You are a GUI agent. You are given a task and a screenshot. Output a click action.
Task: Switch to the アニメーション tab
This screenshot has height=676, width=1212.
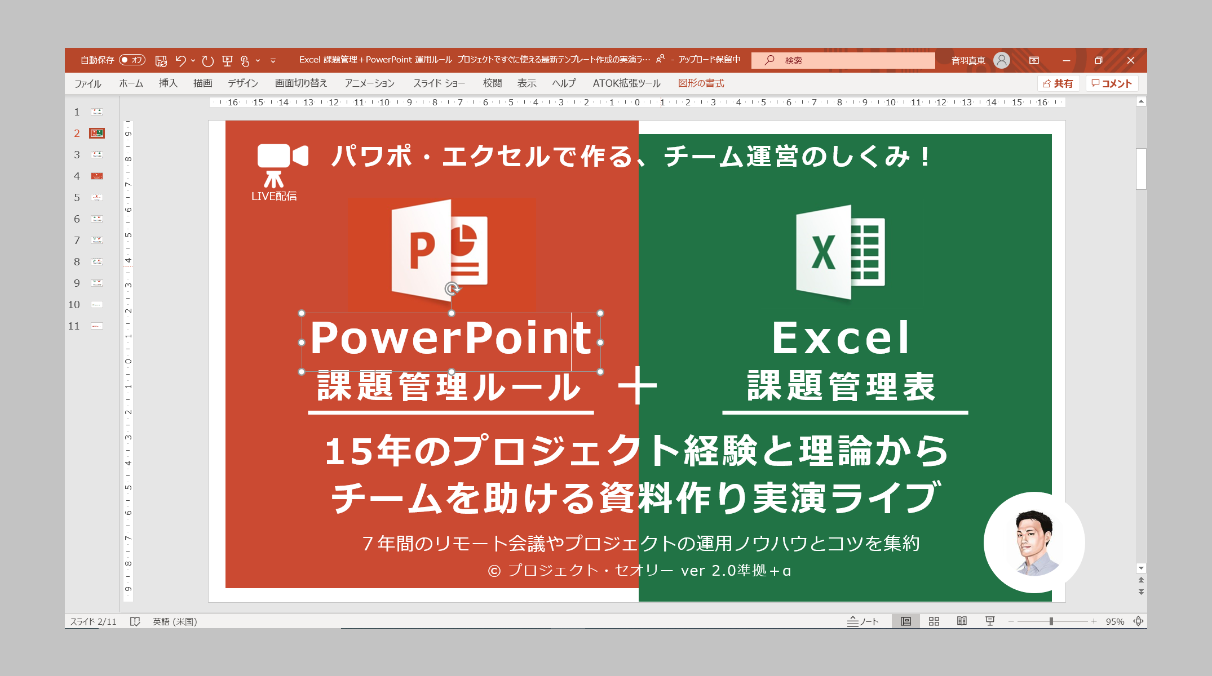click(370, 83)
